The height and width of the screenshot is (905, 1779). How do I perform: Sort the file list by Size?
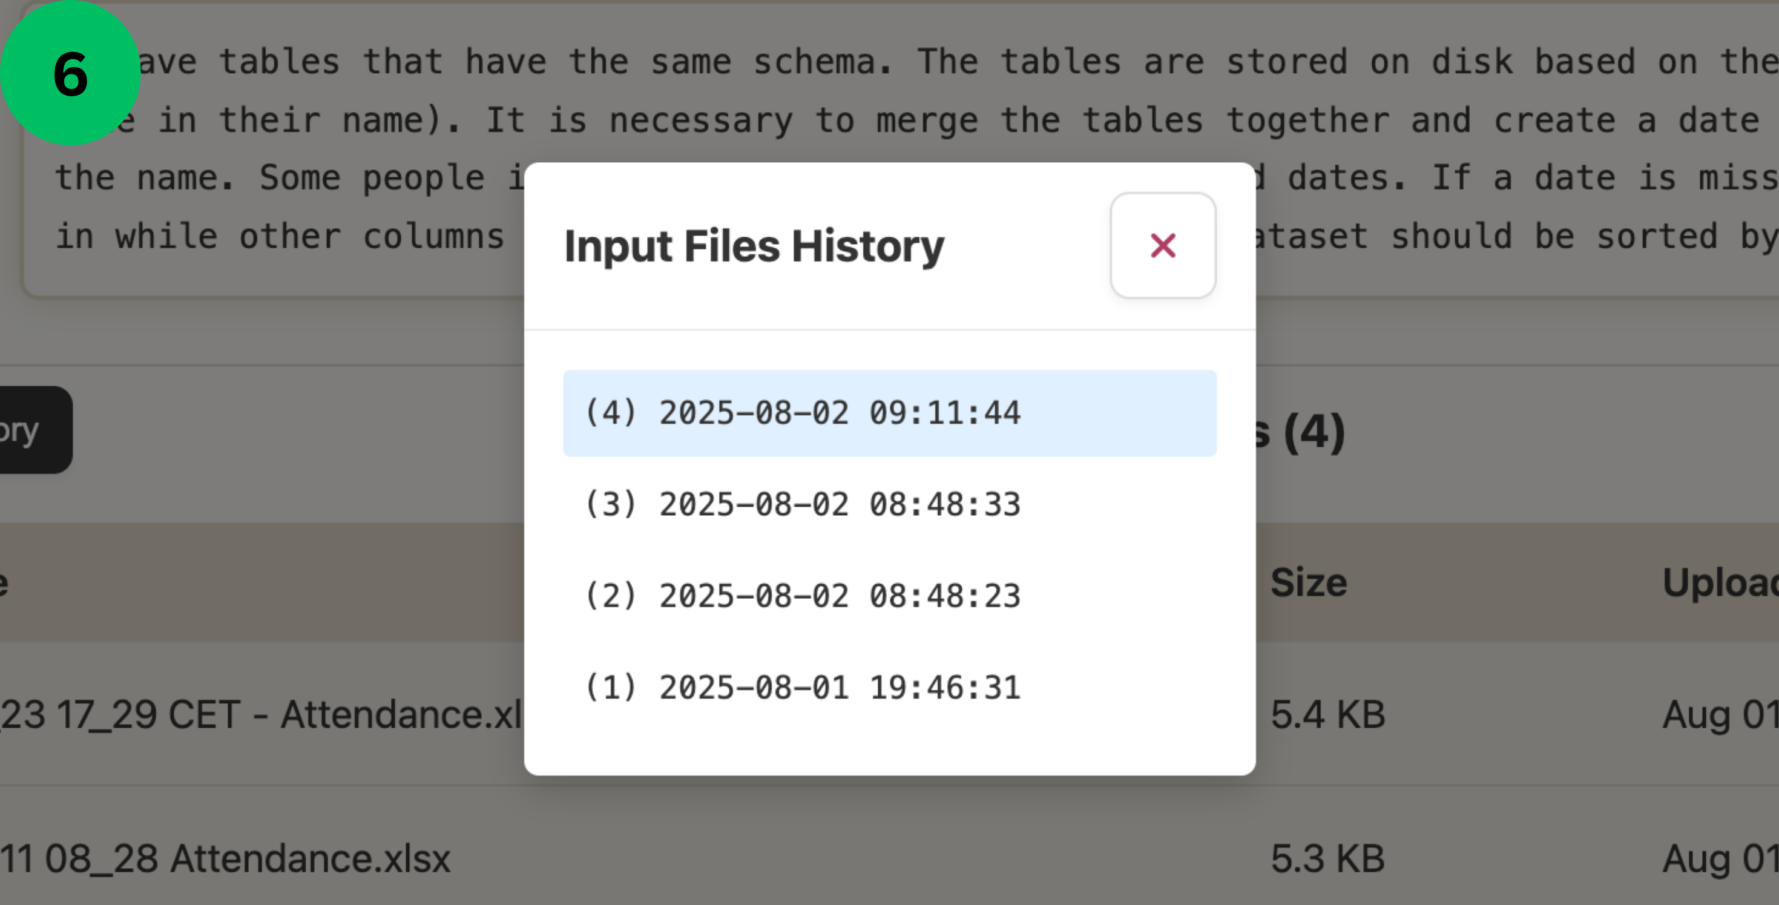1310,582
